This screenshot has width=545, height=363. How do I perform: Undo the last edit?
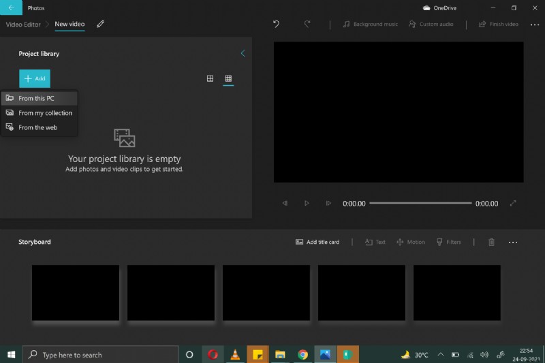[x=276, y=24]
